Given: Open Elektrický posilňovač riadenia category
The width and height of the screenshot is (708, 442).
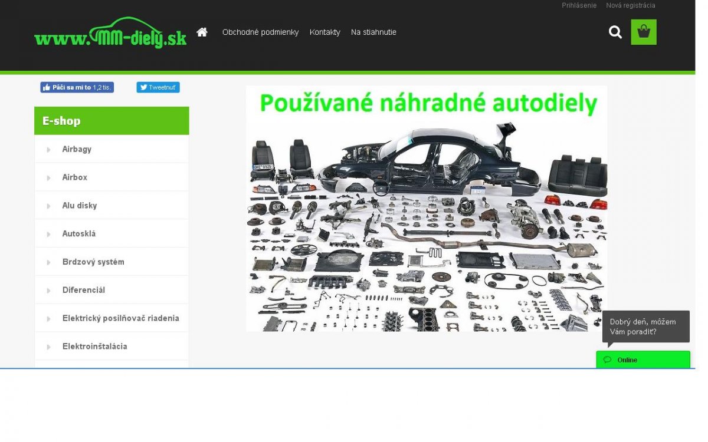Looking at the screenshot, I should (x=120, y=318).
